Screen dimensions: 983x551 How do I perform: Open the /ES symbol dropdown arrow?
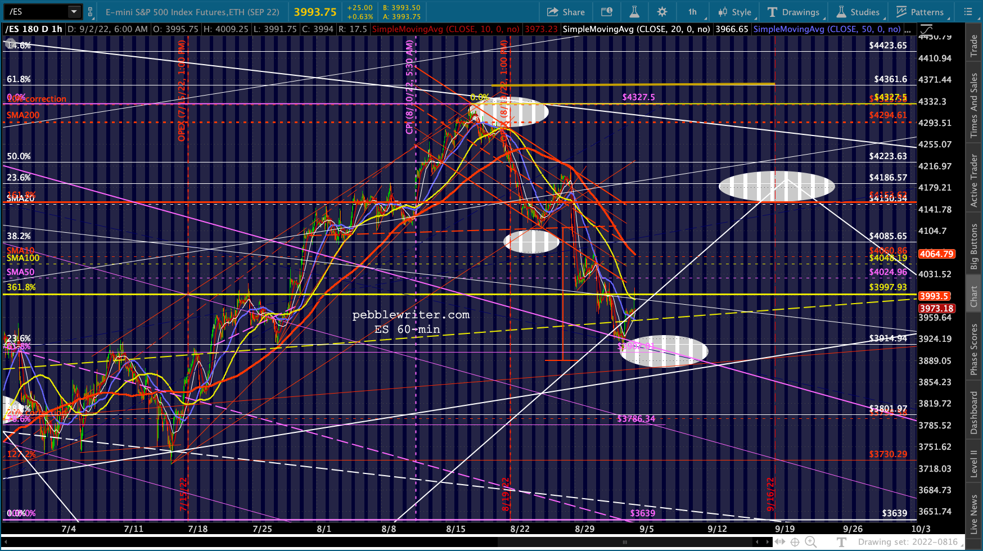[74, 12]
